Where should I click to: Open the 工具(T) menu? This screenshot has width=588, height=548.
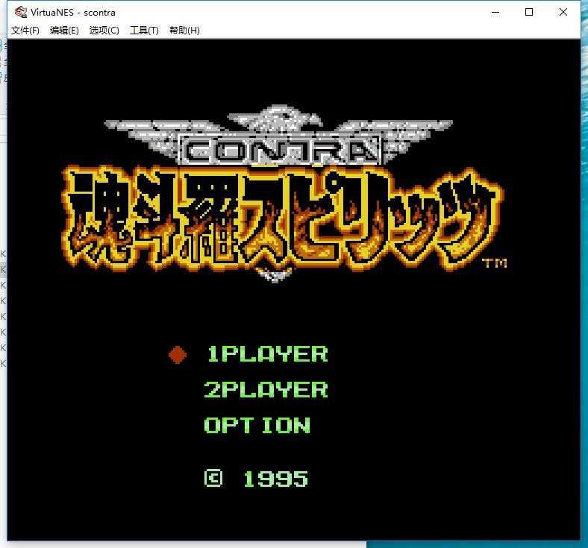144,31
